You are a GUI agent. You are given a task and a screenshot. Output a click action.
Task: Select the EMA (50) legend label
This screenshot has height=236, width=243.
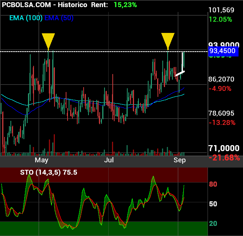(59, 18)
